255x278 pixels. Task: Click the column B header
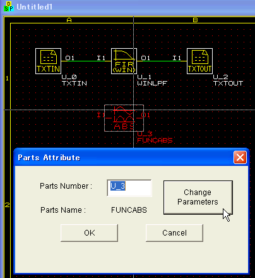pos(195,20)
